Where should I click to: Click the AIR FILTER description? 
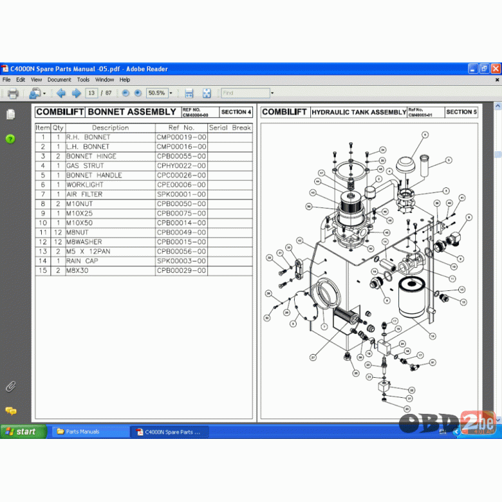pyautogui.click(x=84, y=194)
